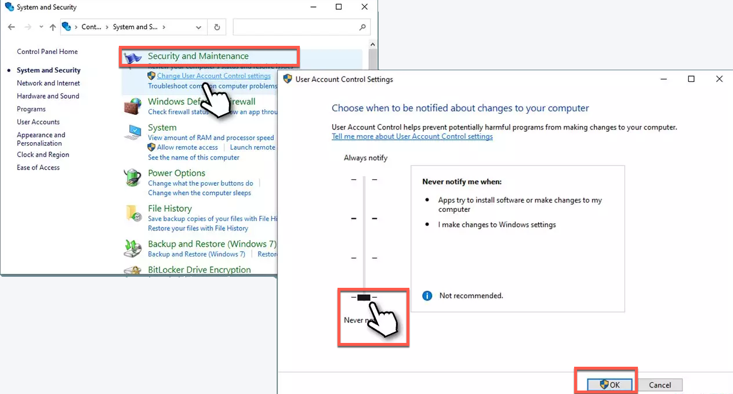
Task: Open File History via its folder icon
Action: point(133,214)
